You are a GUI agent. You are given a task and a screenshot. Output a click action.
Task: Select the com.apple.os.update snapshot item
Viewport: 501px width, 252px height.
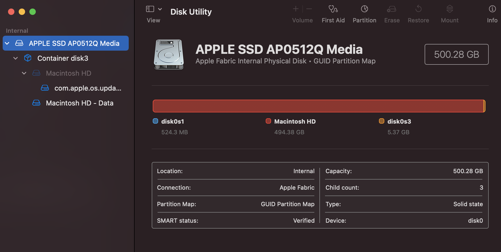point(88,88)
